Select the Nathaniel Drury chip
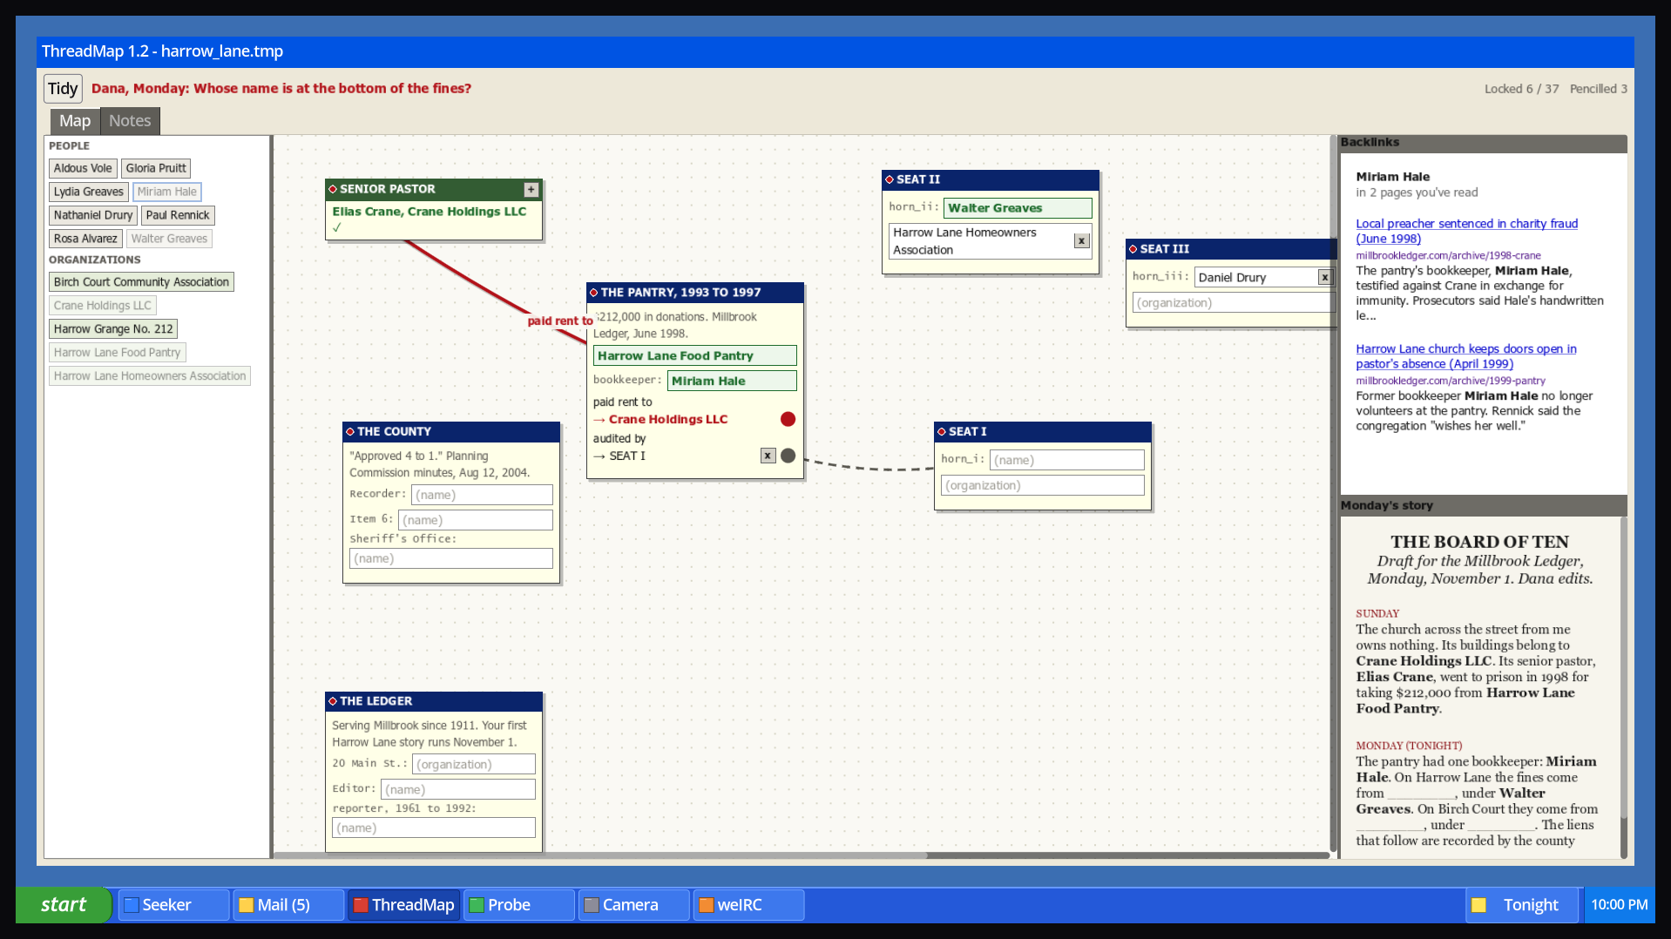Viewport: 1671px width, 939px height. click(x=93, y=215)
